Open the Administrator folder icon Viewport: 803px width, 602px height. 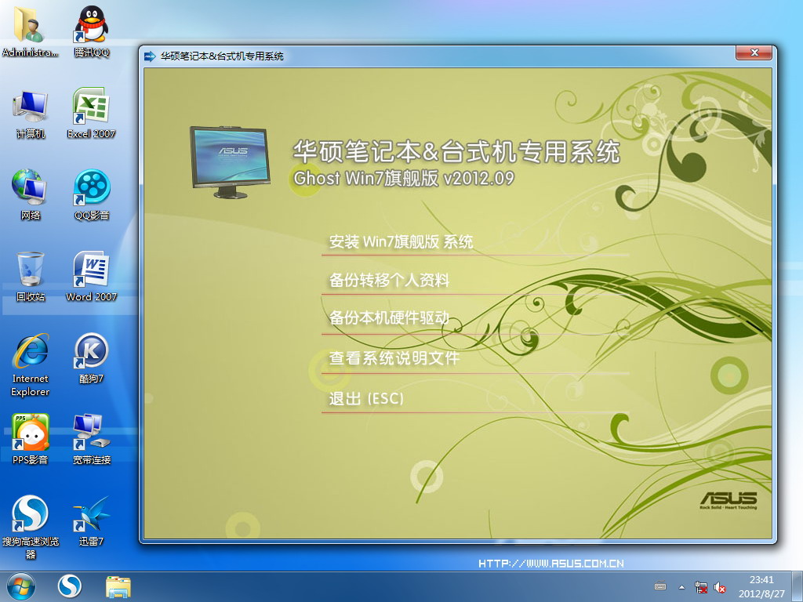[30, 31]
